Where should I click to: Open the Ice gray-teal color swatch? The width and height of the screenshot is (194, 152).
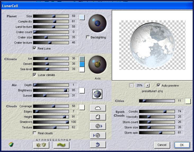(82, 59)
